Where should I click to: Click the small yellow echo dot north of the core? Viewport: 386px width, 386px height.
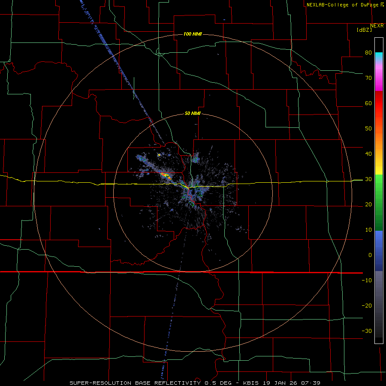point(159,155)
